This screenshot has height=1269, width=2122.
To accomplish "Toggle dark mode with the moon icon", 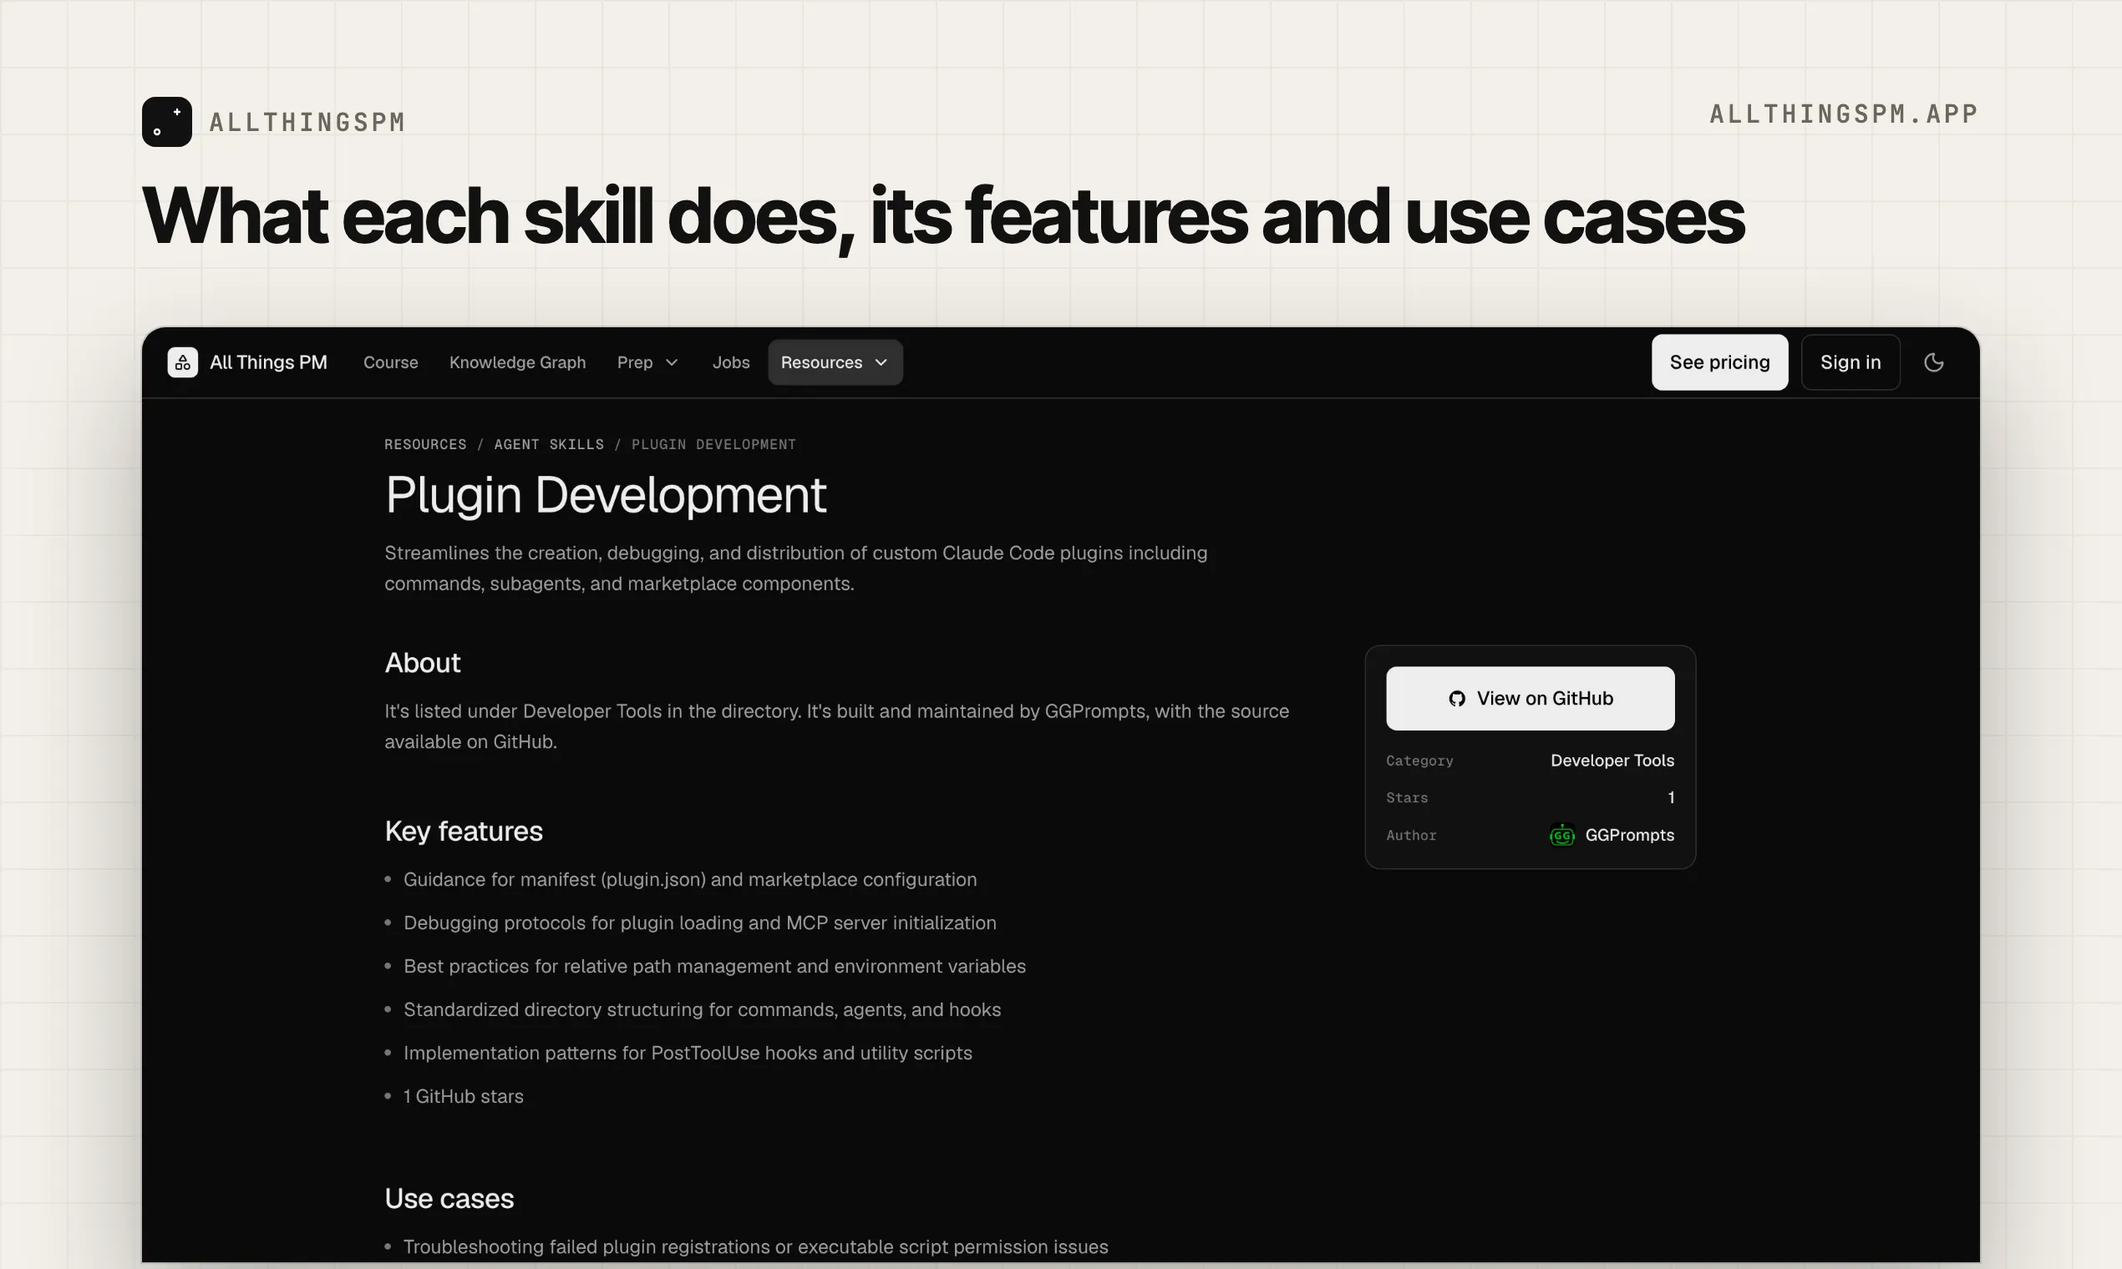I will tap(1933, 361).
